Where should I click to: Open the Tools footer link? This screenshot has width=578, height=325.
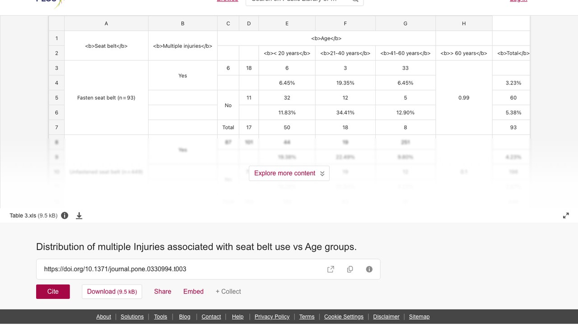pos(160,317)
